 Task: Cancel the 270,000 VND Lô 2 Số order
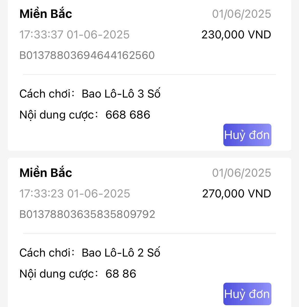pyautogui.click(x=247, y=294)
